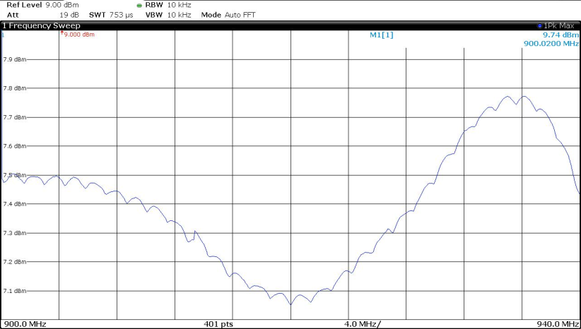The width and height of the screenshot is (581, 329).
Task: Click the 900.0200 MHz marker frequency
Action: [551, 43]
